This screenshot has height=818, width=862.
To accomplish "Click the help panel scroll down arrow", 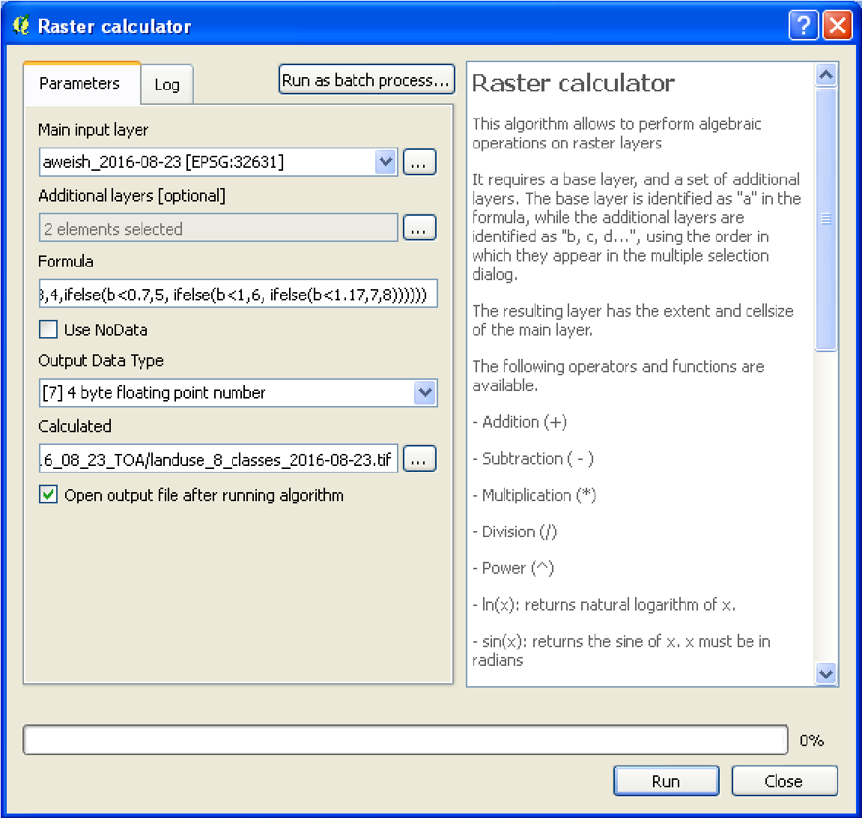I will point(826,673).
